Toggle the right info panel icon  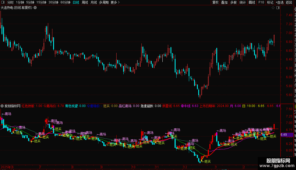(x=278, y=8)
